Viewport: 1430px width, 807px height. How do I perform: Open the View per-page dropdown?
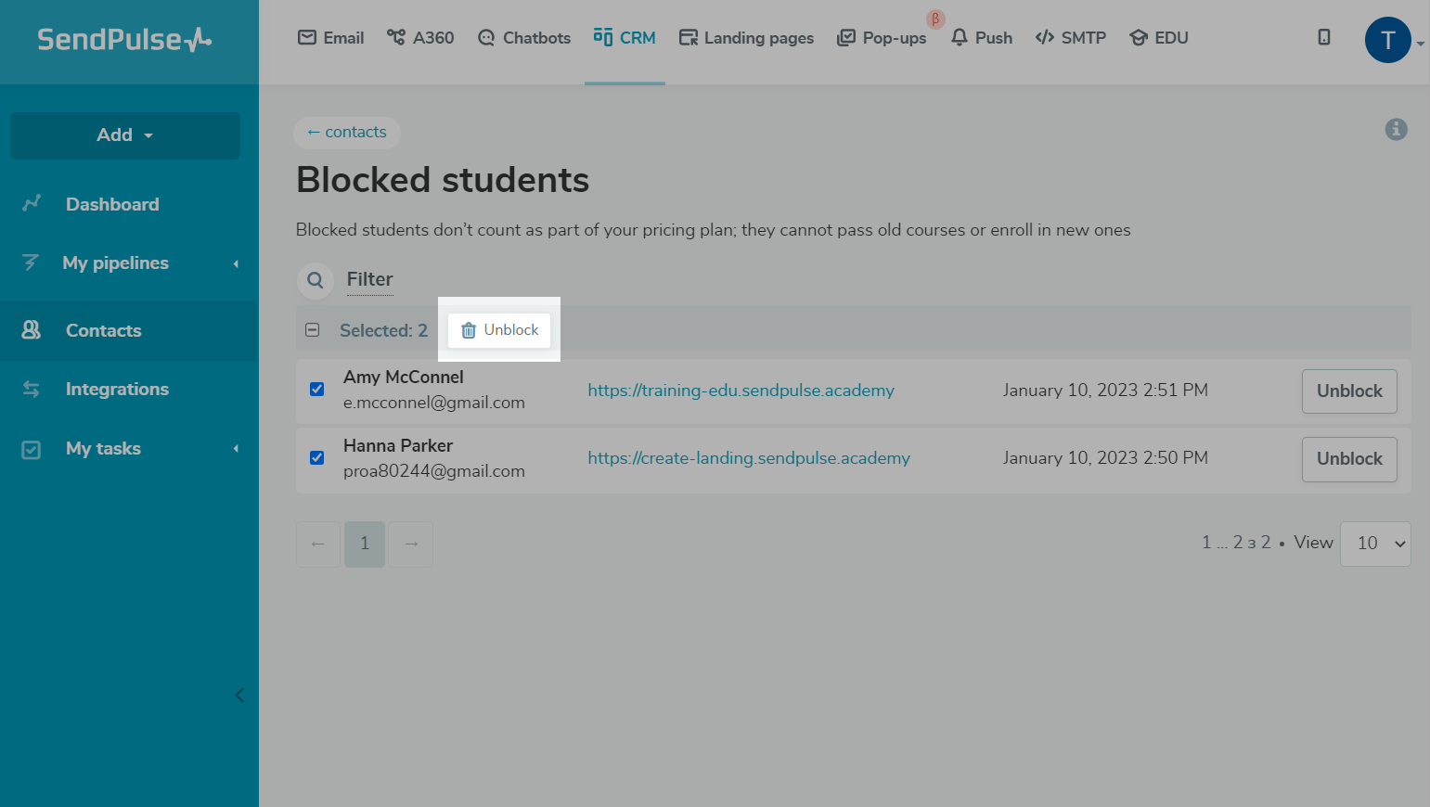[1375, 544]
